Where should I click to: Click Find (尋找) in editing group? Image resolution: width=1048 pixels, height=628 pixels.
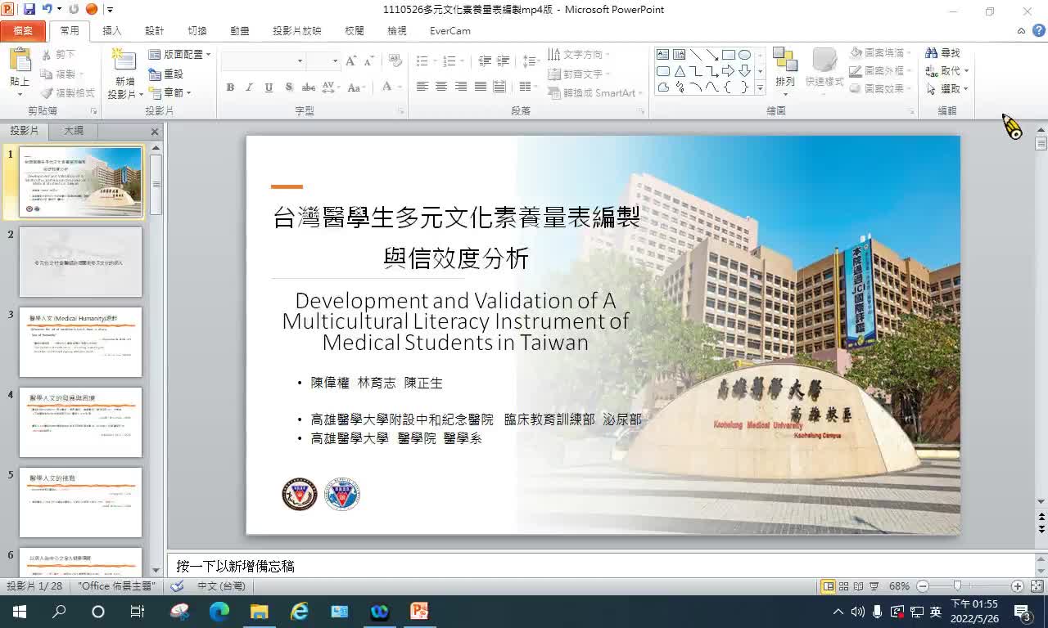point(943,53)
